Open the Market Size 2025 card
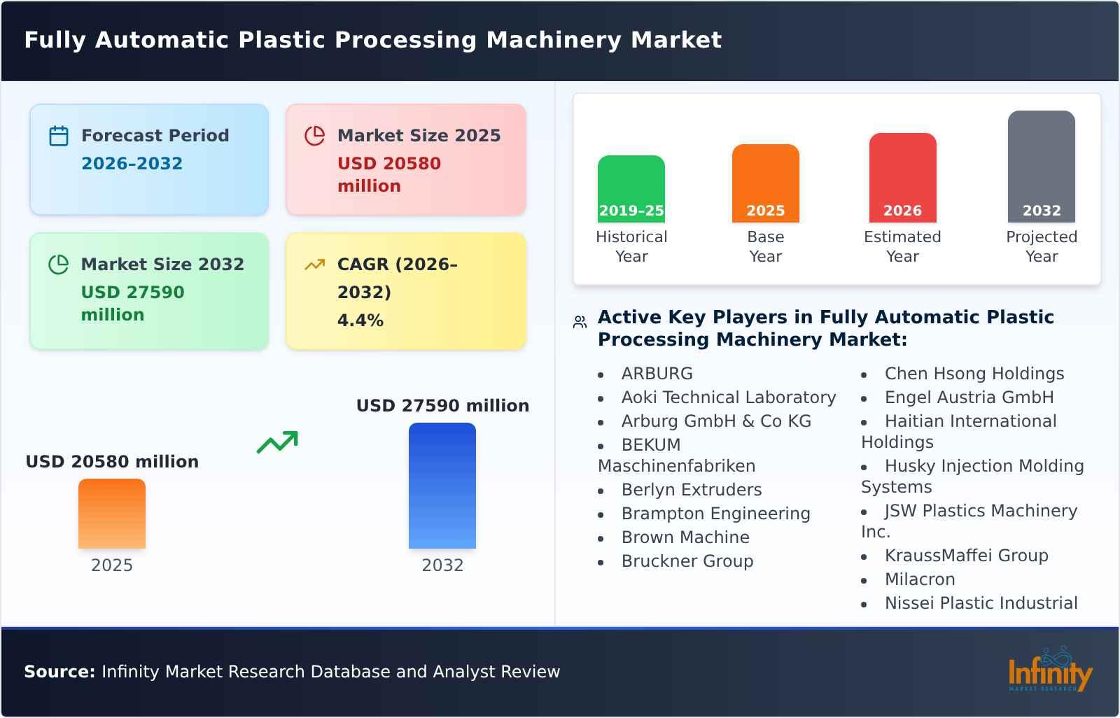Image resolution: width=1120 pixels, height=718 pixels. point(406,160)
